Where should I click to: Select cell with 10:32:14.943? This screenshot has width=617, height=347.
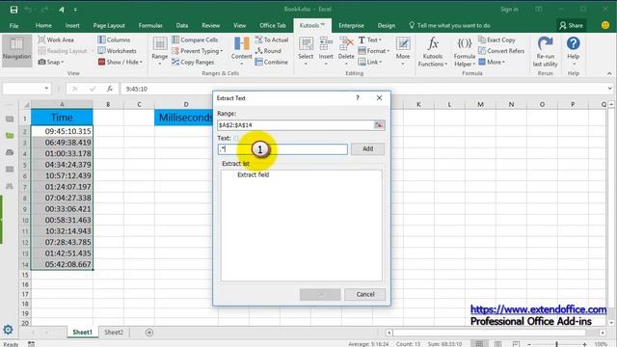point(62,231)
